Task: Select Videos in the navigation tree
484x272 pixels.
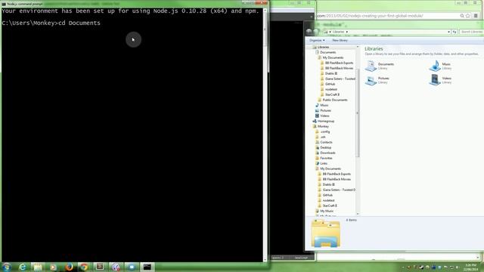Action: click(324, 116)
